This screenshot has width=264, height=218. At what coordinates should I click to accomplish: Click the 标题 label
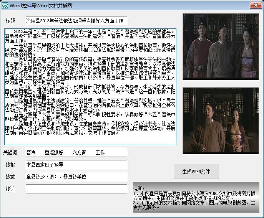[x=10, y=21]
